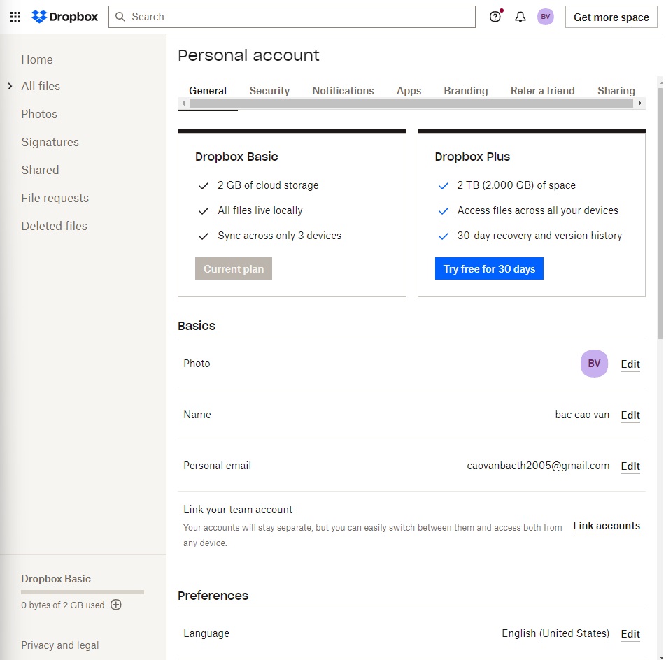Click the Sync across only 3 devices feature
This screenshot has width=666, height=660.
tap(279, 236)
